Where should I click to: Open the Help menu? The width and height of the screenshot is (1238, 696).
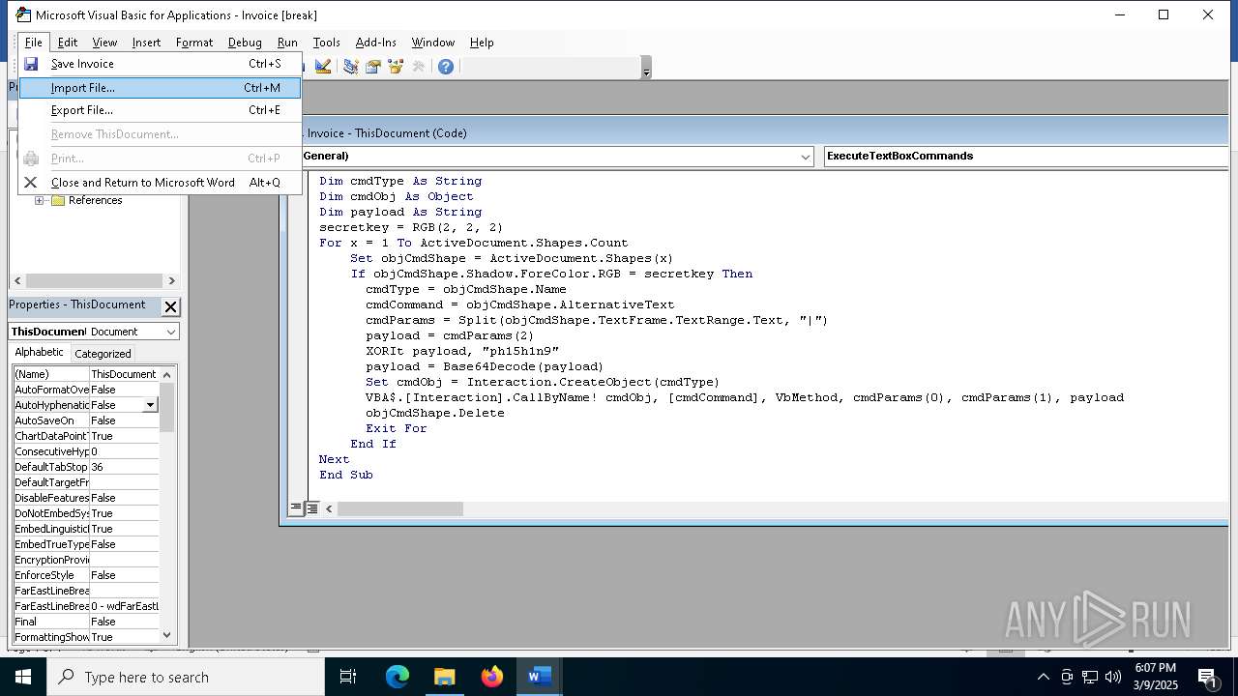[482, 43]
